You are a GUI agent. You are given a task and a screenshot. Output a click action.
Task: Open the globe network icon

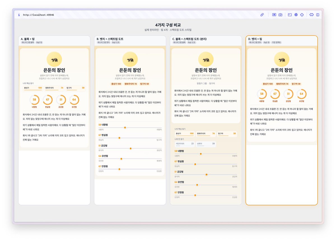296,15
